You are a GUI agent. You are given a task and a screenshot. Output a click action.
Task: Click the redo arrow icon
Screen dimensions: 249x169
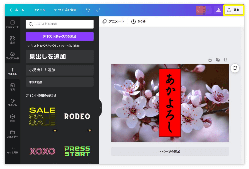tap(98, 10)
